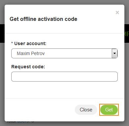Click the User account label
The height and width of the screenshot is (126, 129).
(x=30, y=43)
